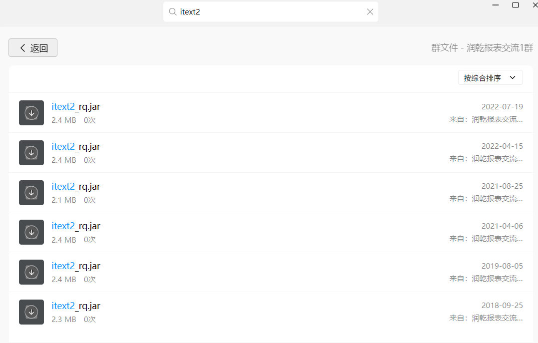
Task: Click the source group of 2022-07-19 file
Action: pos(497,119)
